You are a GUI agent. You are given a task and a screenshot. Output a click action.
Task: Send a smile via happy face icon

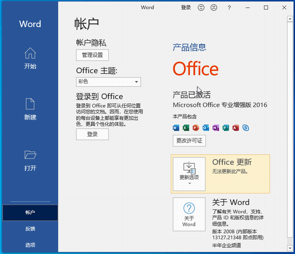tap(201, 8)
